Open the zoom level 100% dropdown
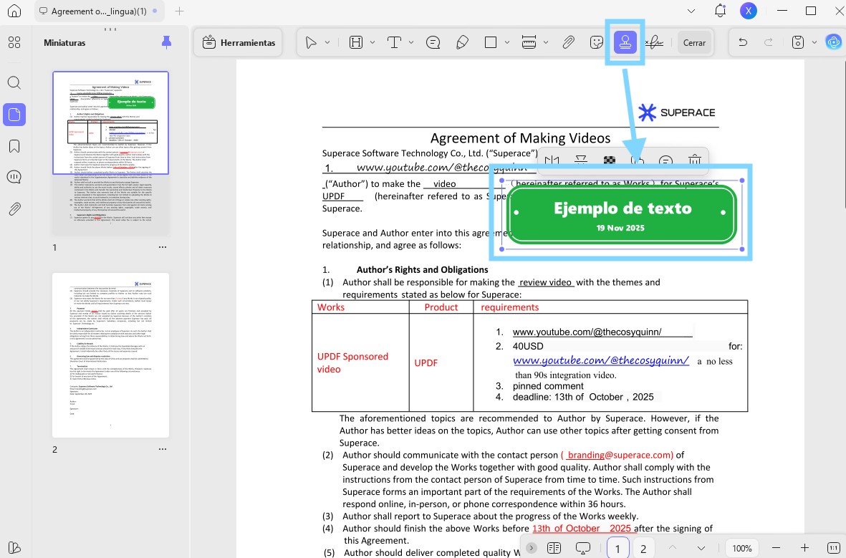 pyautogui.click(x=742, y=548)
